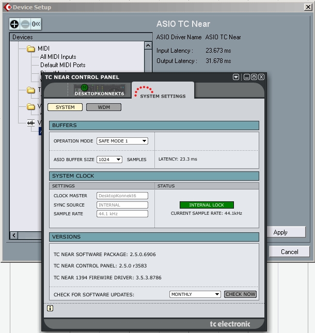Image resolution: width=315 pixels, height=333 pixels.
Task: Open the software updates frequency dropdown
Action: click(195, 294)
